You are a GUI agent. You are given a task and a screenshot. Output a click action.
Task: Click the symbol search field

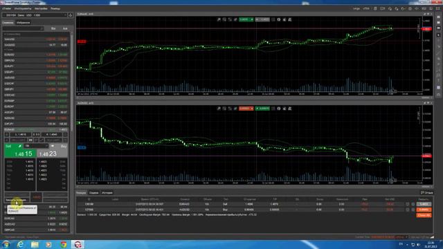click(x=23, y=28)
